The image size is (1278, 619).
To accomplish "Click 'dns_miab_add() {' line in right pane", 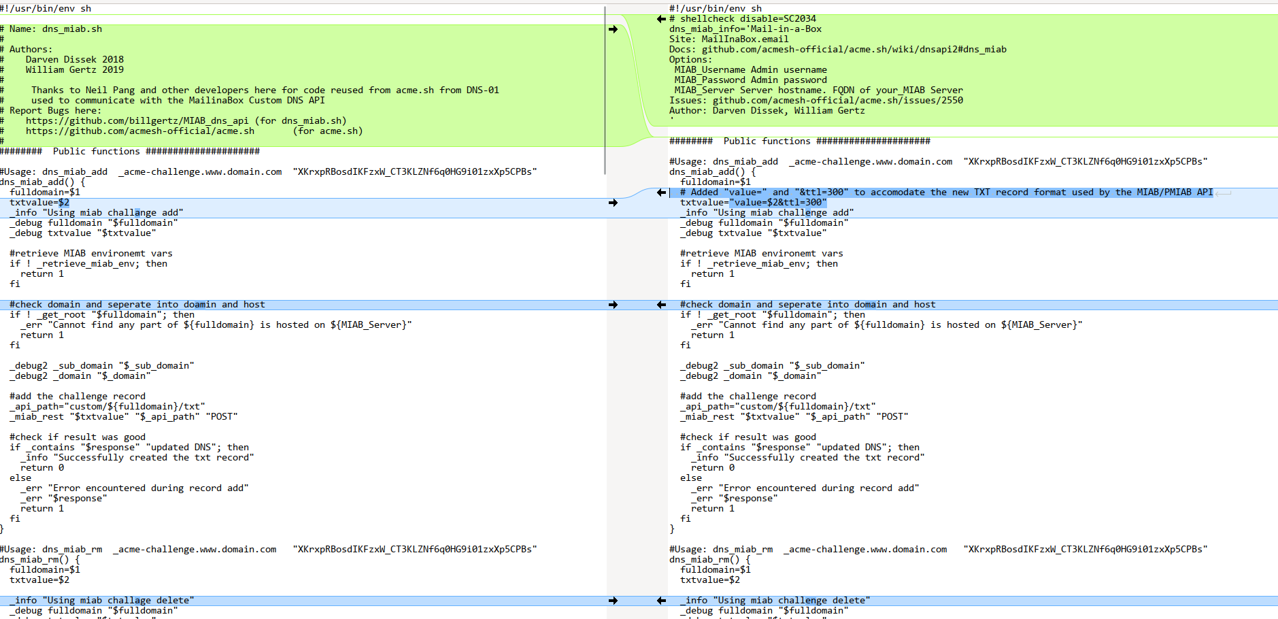I will pos(713,172).
